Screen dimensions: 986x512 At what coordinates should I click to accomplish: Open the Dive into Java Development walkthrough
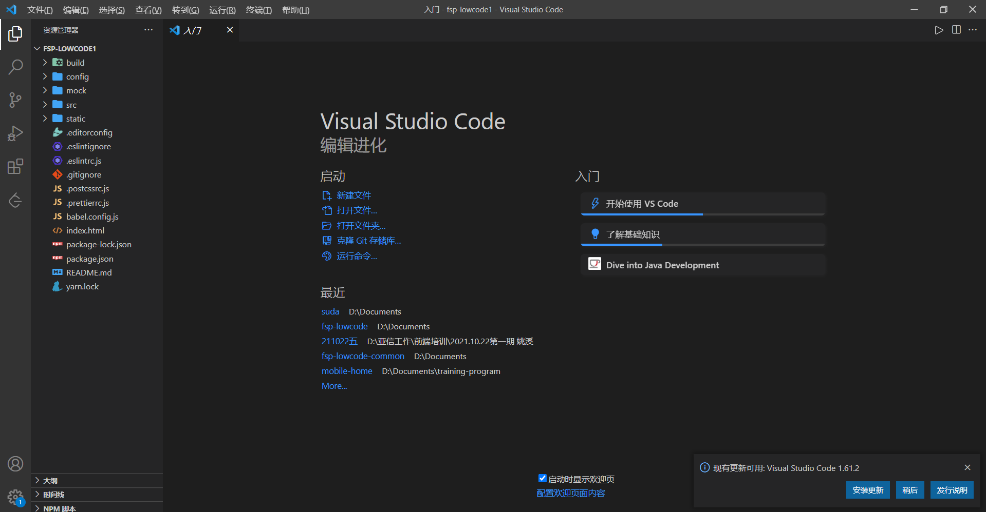(x=703, y=265)
